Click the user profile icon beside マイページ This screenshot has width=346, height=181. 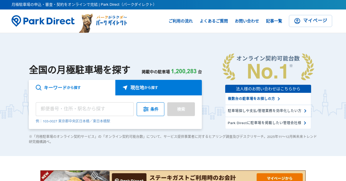pos(297,21)
